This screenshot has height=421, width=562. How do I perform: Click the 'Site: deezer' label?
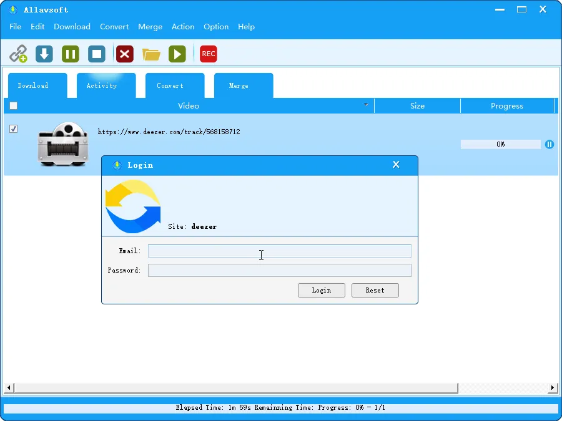coord(192,226)
